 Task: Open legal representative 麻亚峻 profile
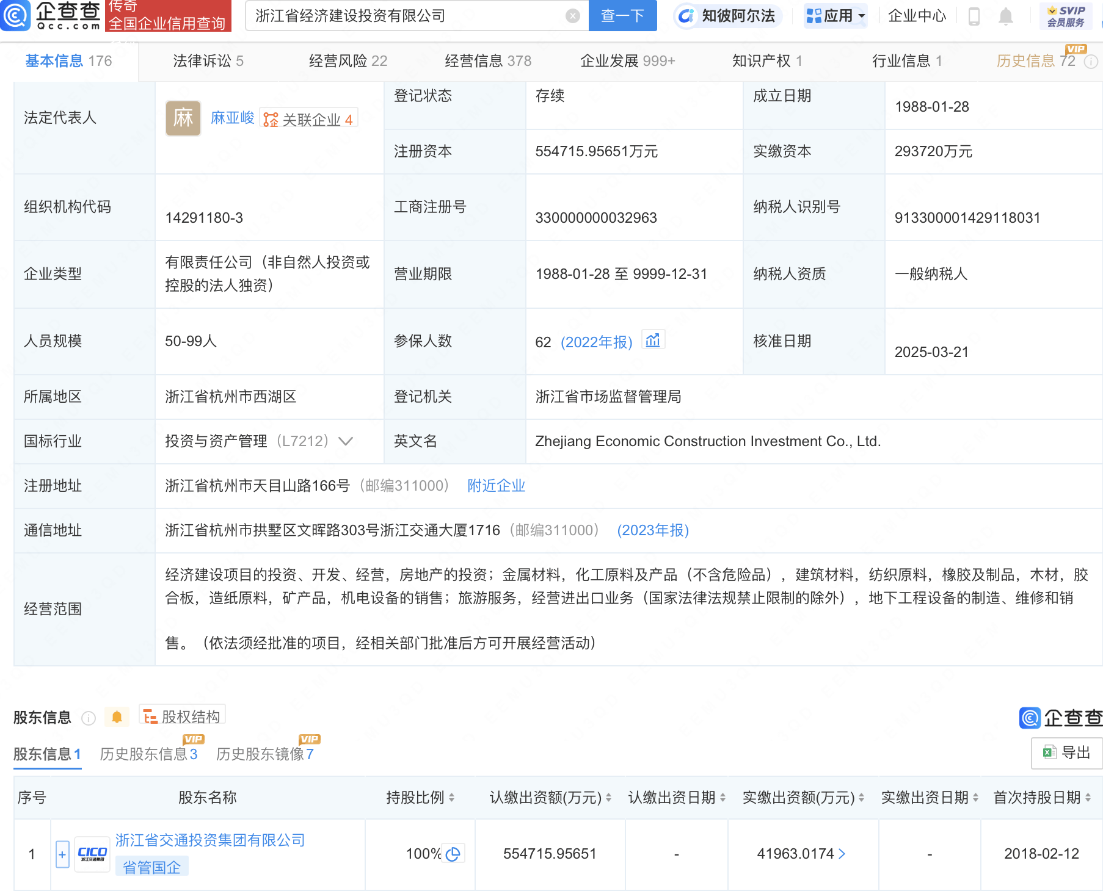[x=232, y=118]
